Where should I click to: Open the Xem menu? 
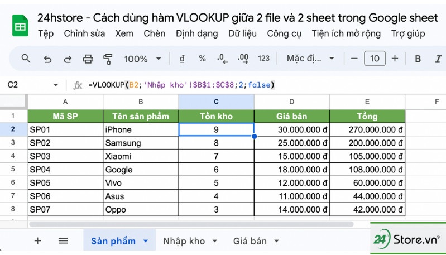click(x=124, y=33)
